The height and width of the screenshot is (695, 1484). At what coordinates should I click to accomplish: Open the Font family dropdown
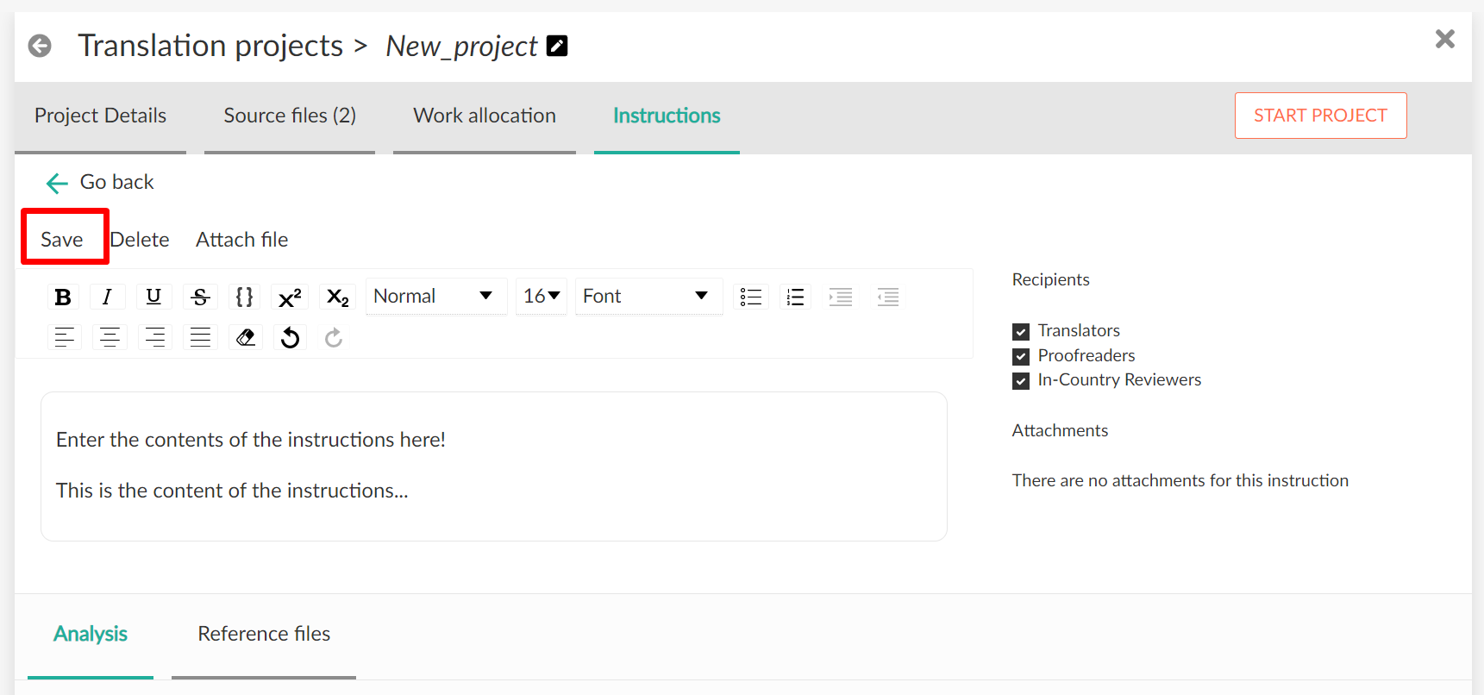pyautogui.click(x=648, y=297)
